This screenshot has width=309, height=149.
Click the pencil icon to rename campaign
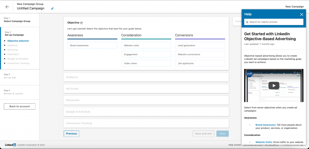52,8
